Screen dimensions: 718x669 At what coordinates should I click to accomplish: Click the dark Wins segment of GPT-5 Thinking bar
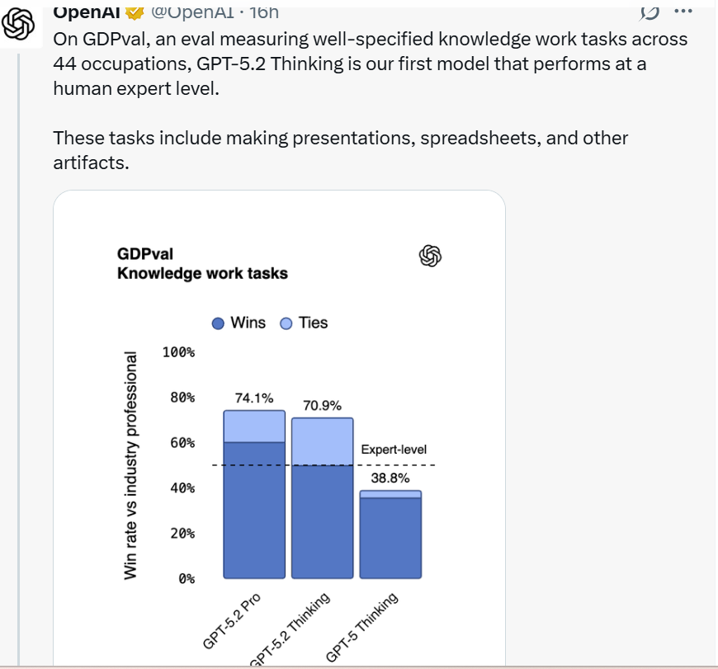tap(390, 538)
